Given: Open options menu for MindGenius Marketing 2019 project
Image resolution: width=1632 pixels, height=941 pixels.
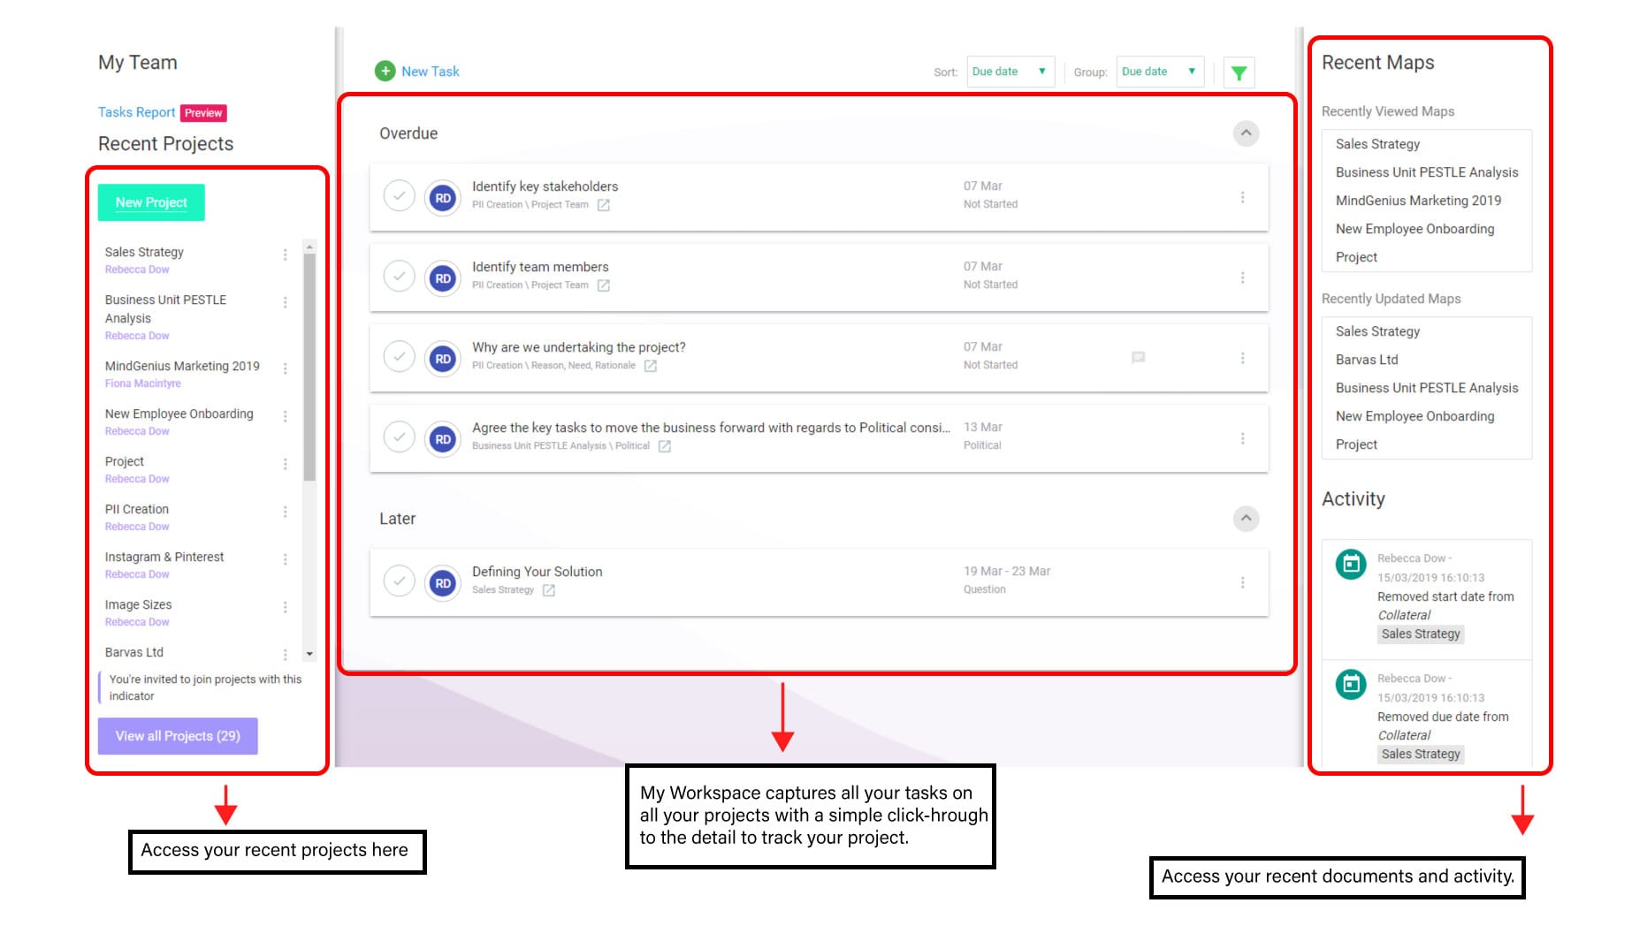Looking at the screenshot, I should 285,368.
